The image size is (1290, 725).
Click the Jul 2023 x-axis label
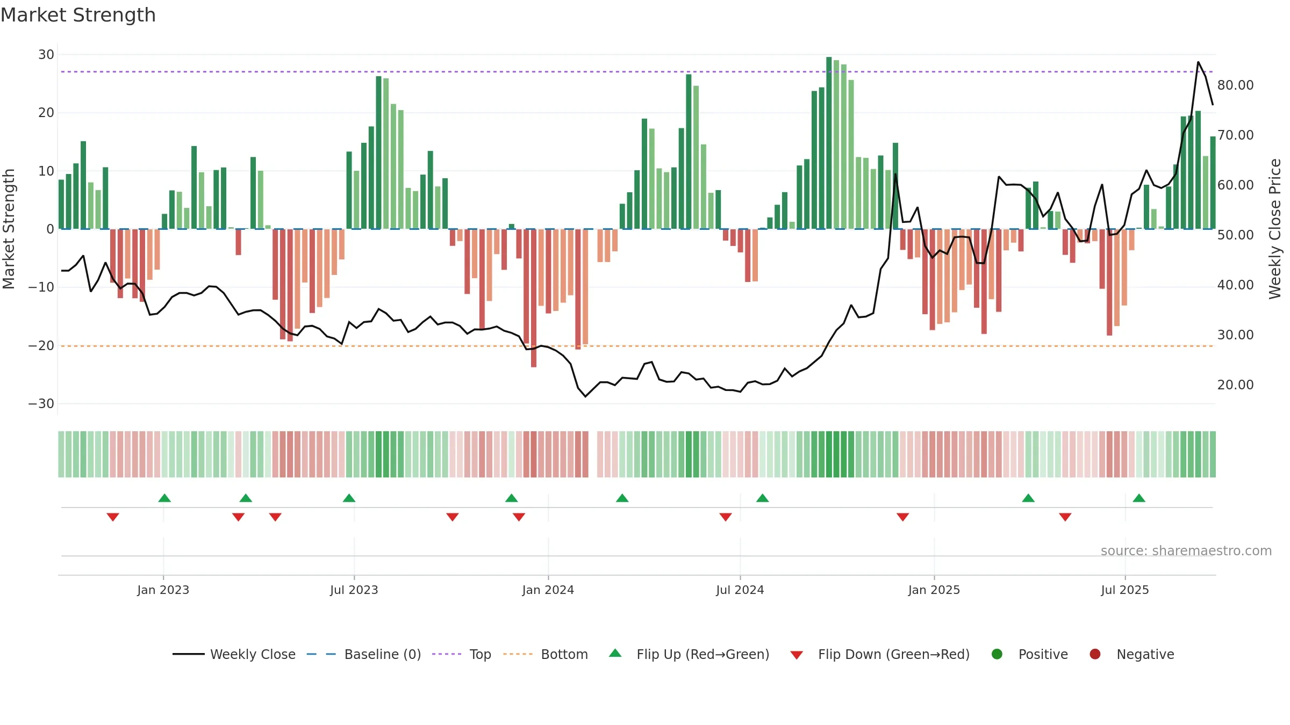pyautogui.click(x=354, y=590)
